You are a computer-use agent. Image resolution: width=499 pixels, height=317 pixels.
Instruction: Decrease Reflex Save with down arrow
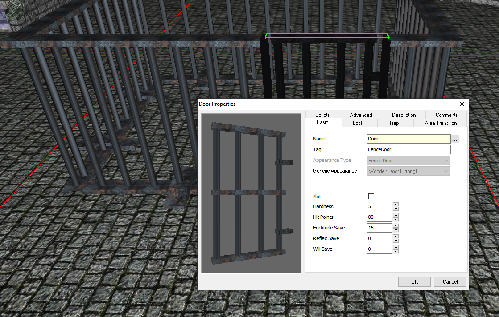coord(396,241)
